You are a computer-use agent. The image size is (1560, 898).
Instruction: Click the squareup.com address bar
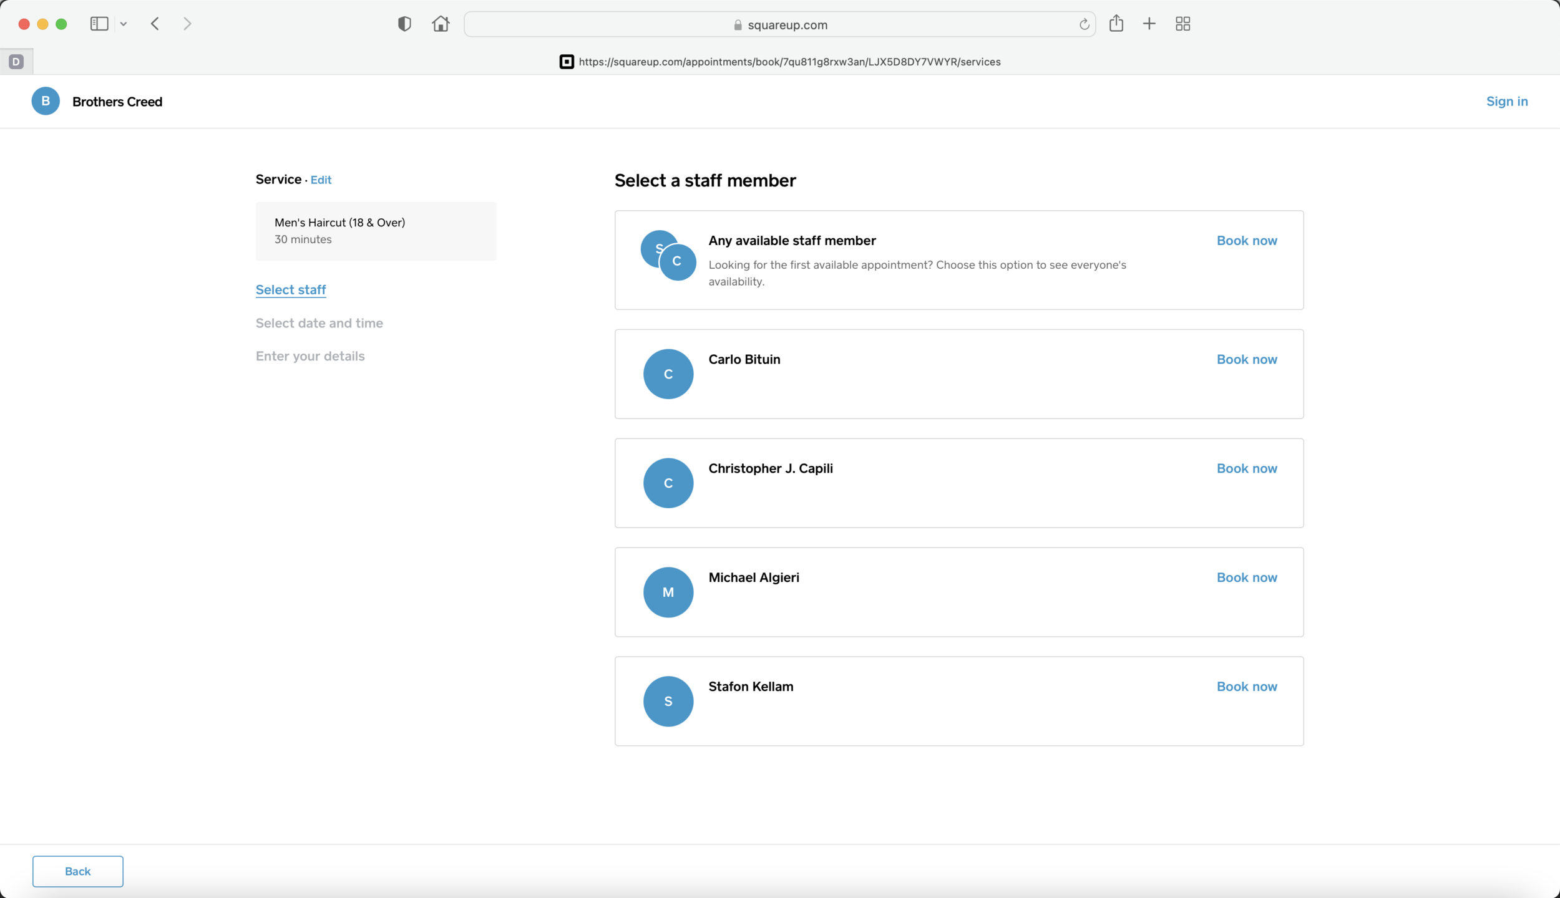780,25
